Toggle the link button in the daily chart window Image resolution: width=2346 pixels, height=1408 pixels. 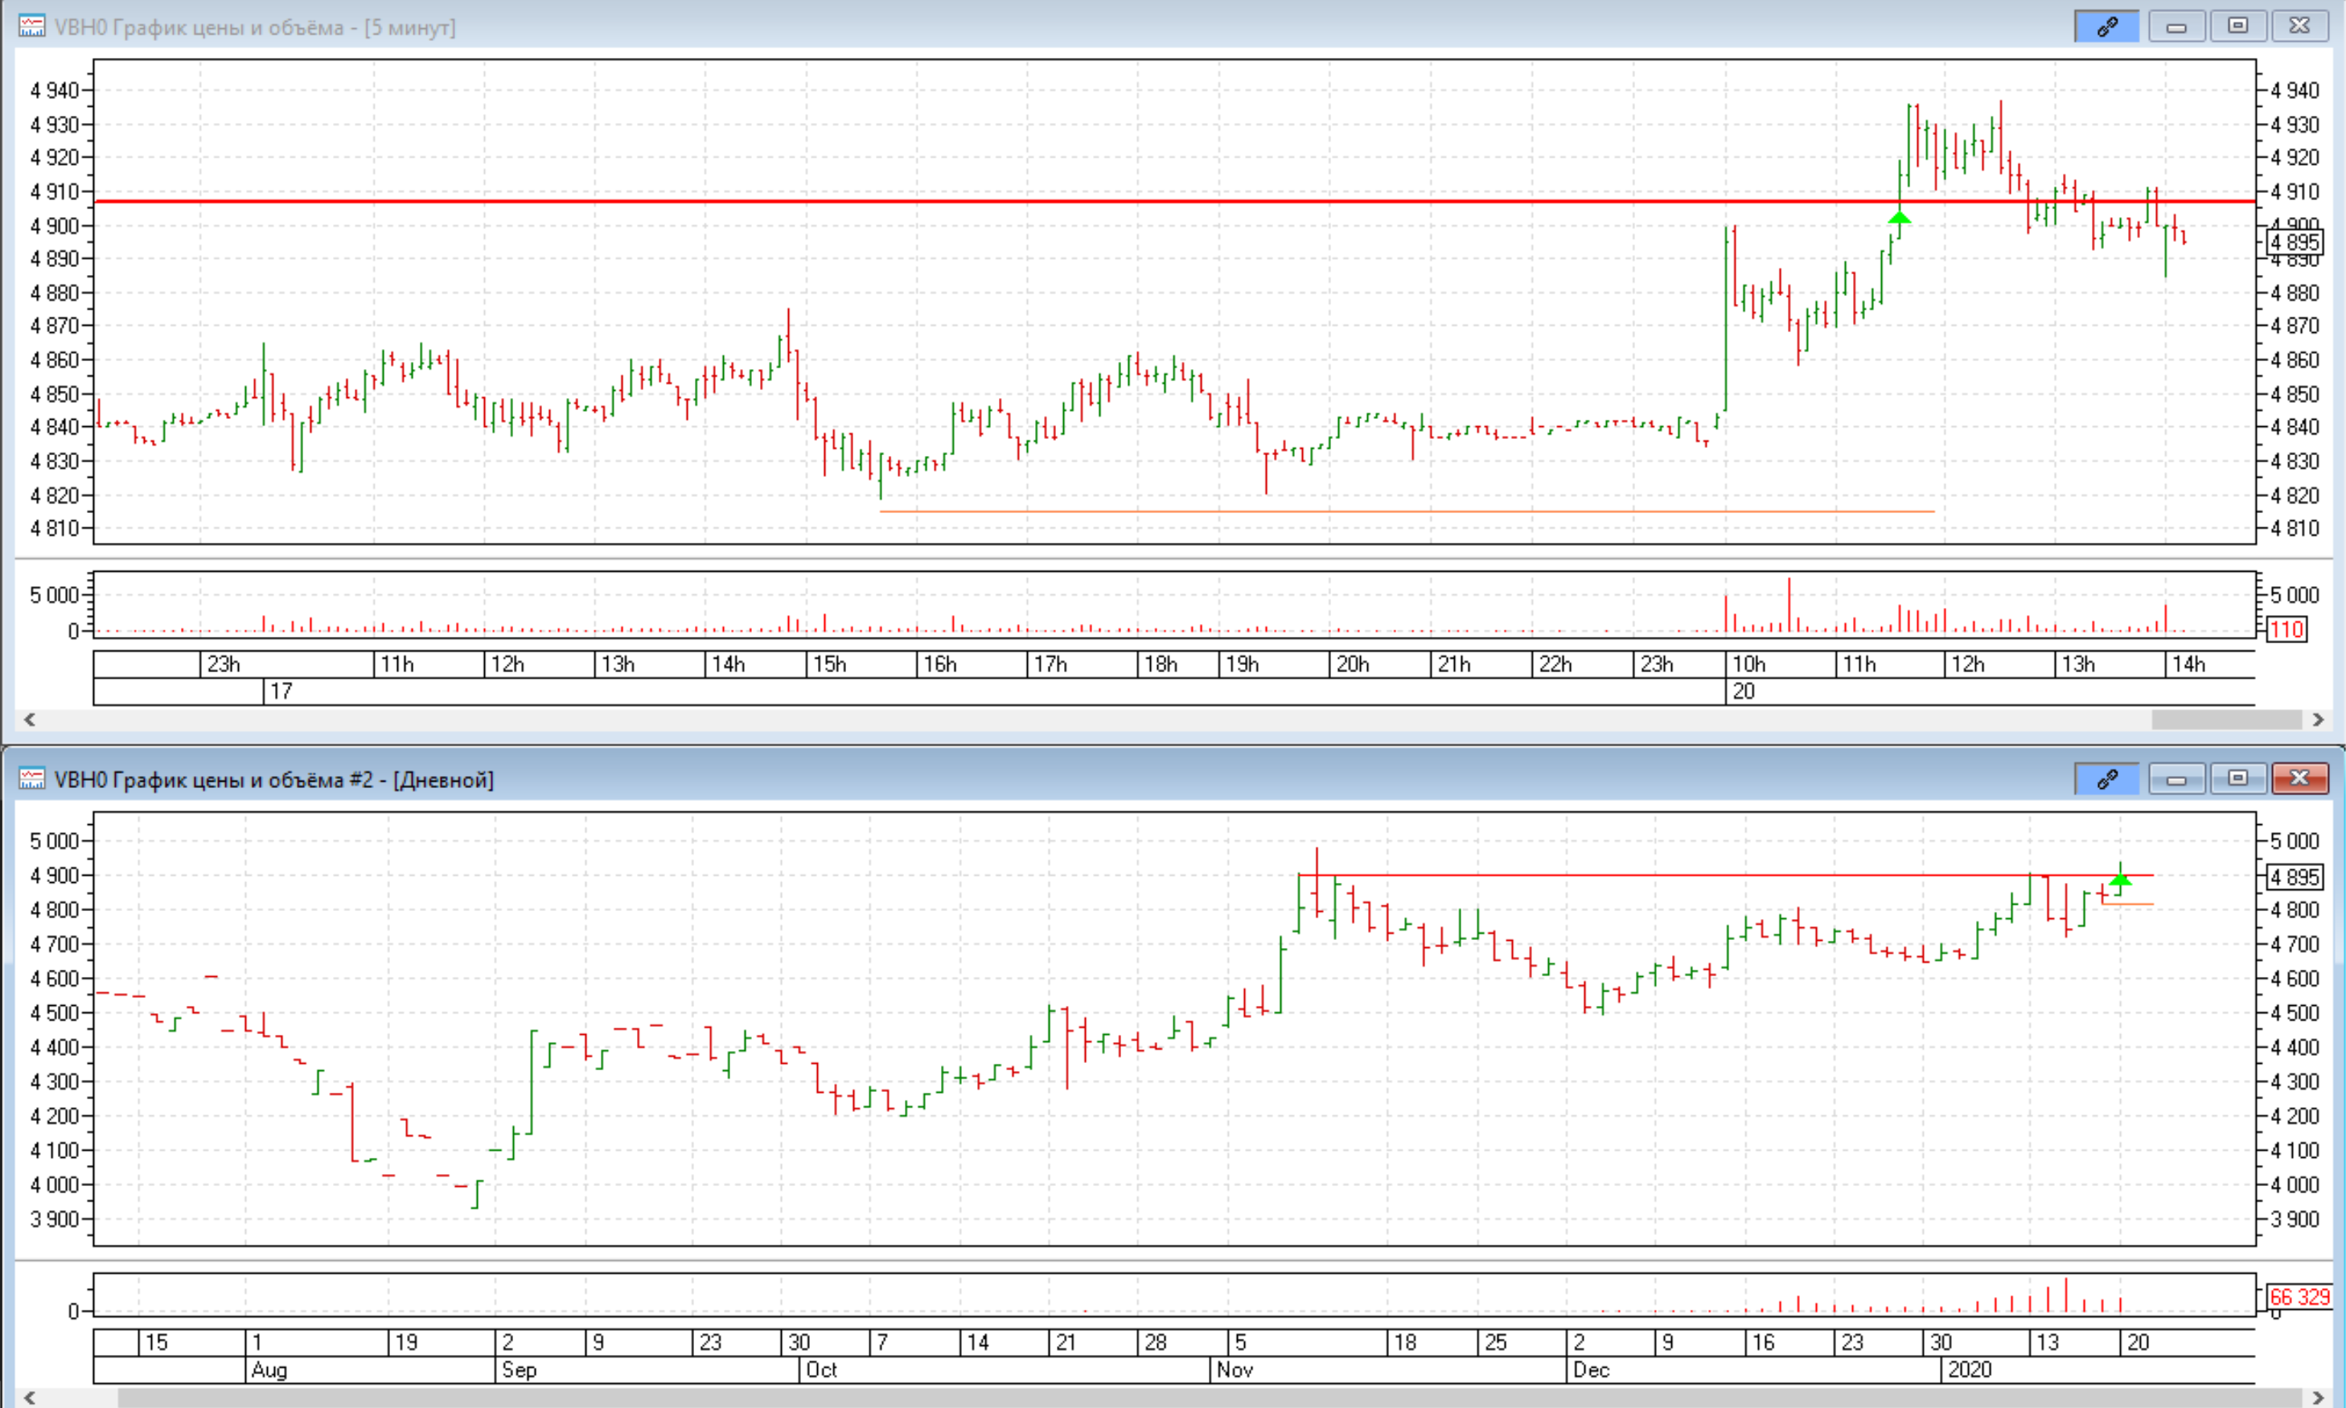[x=2106, y=779]
